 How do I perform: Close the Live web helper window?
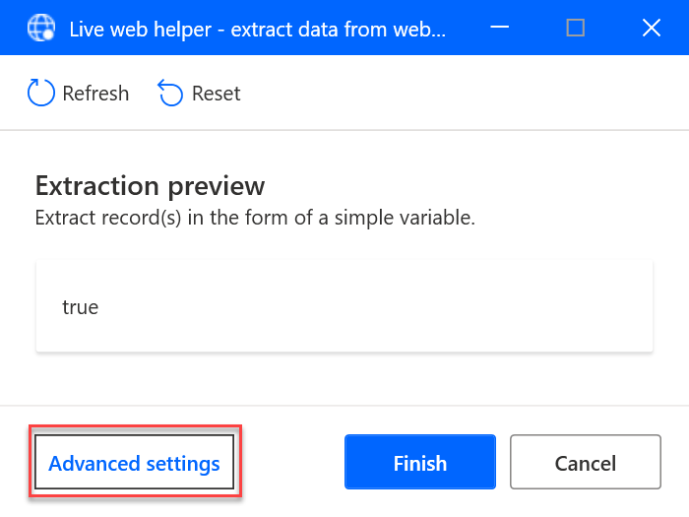coord(651,28)
